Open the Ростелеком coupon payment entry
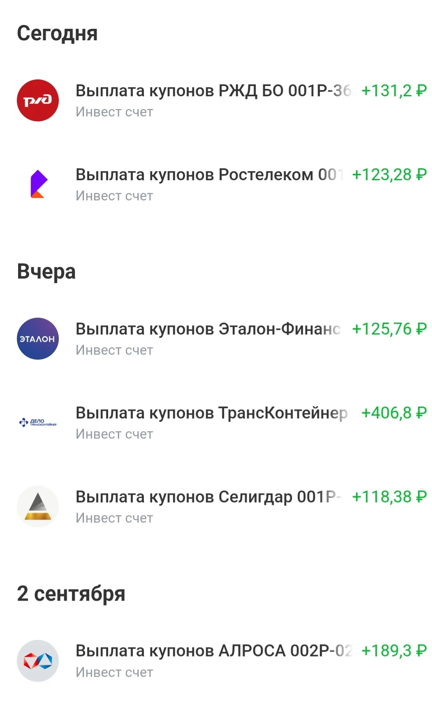The height and width of the screenshot is (715, 432). [x=216, y=184]
